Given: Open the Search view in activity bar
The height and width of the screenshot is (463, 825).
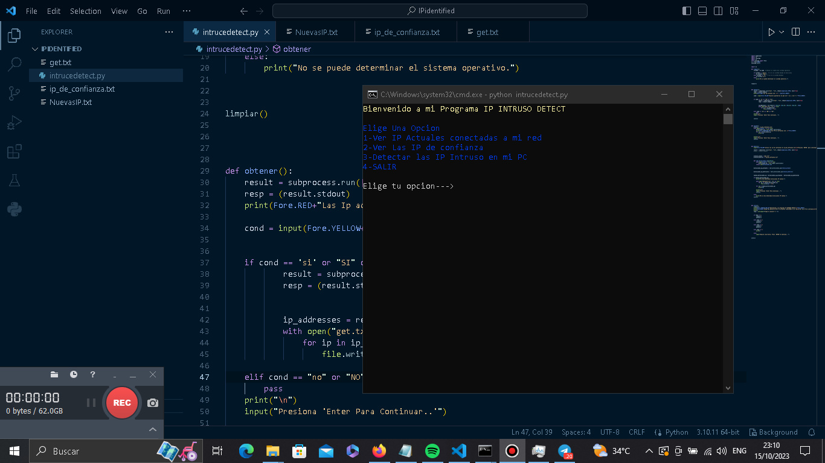Looking at the screenshot, I should (x=14, y=64).
